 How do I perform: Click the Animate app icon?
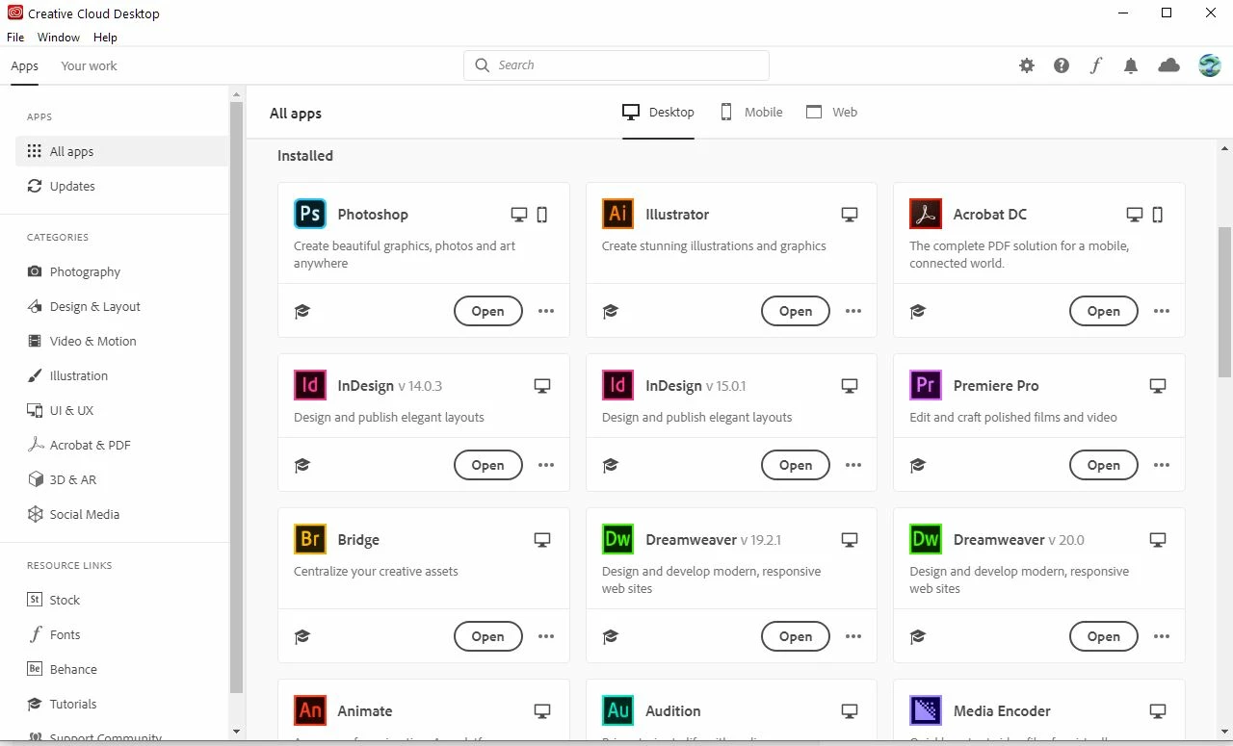click(x=310, y=710)
